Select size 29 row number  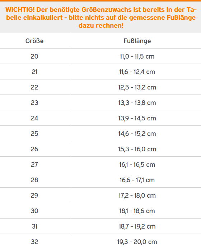[34, 196]
